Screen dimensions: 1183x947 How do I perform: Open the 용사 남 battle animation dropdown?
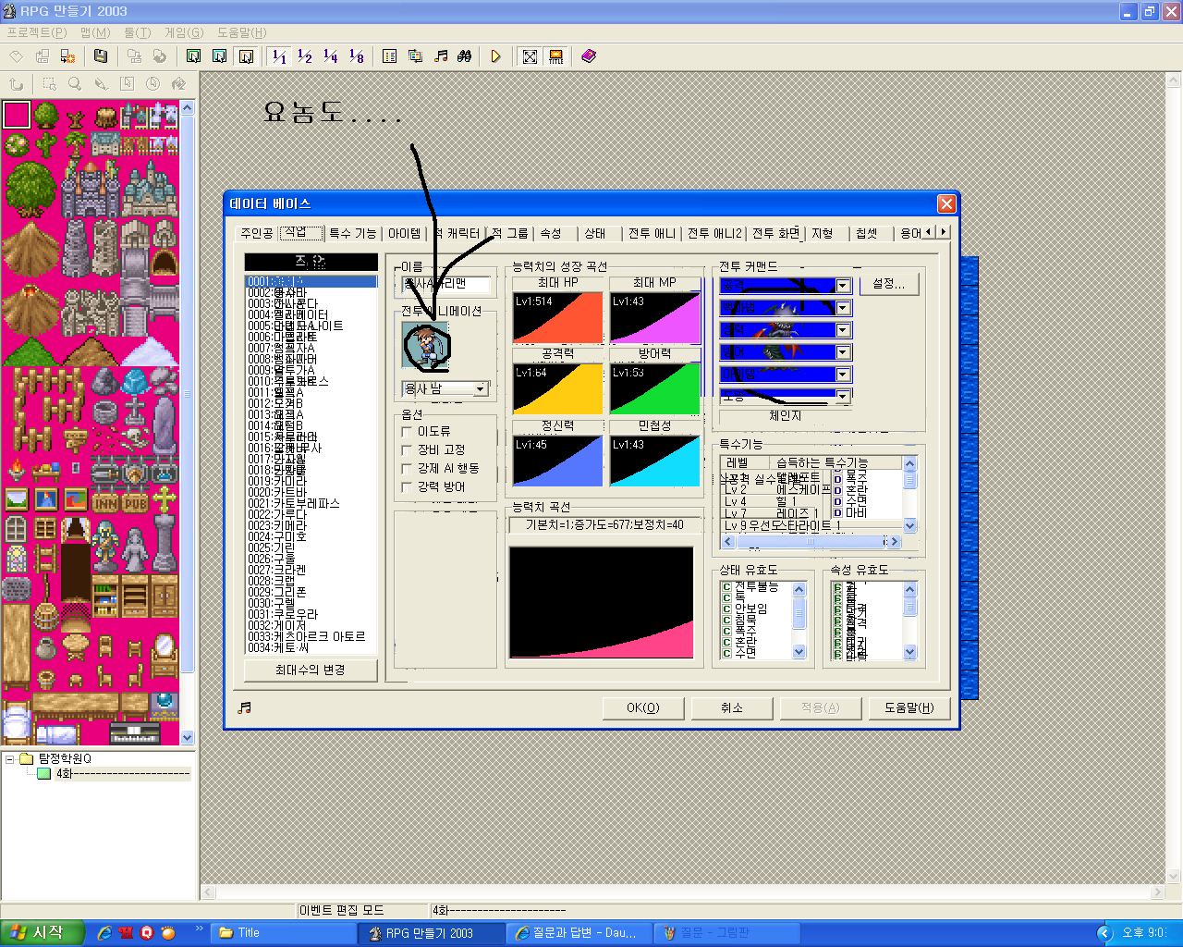click(481, 389)
